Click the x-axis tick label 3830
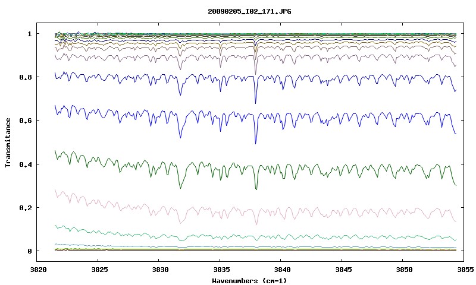This screenshot has width=476, height=285. tap(159, 270)
